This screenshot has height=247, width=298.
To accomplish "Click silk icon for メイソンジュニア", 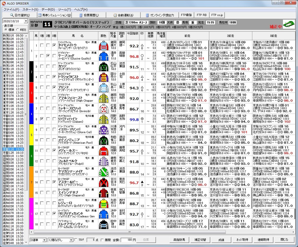I will [104, 140].
